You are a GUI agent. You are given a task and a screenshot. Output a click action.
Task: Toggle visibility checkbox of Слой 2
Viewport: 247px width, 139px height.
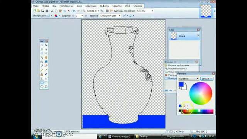click(198, 36)
